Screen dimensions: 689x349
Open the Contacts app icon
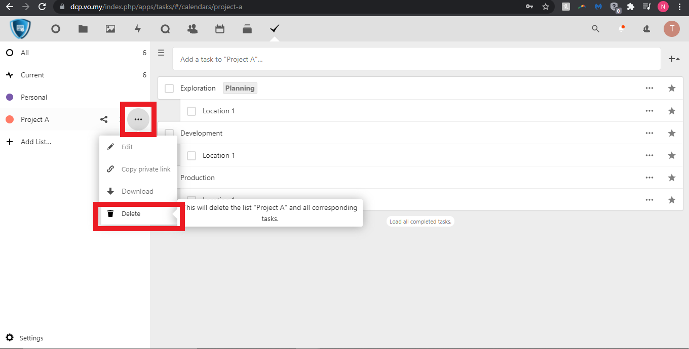pyautogui.click(x=193, y=29)
